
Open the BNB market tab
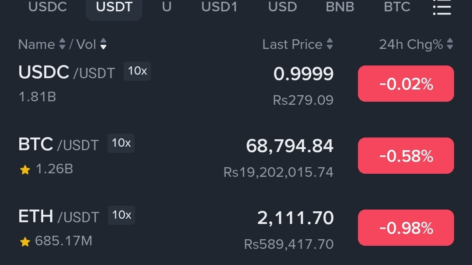click(340, 7)
